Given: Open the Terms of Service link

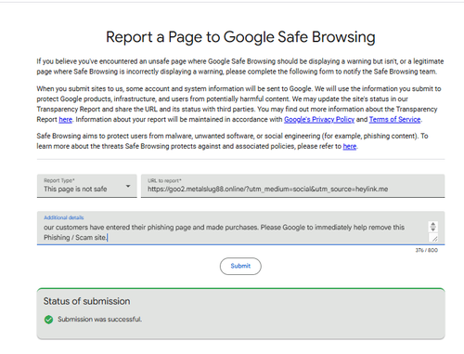Looking at the screenshot, I should point(394,120).
